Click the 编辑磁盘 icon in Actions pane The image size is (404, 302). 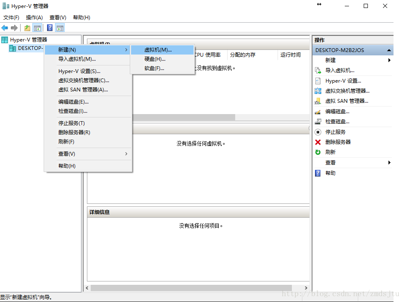(x=318, y=112)
